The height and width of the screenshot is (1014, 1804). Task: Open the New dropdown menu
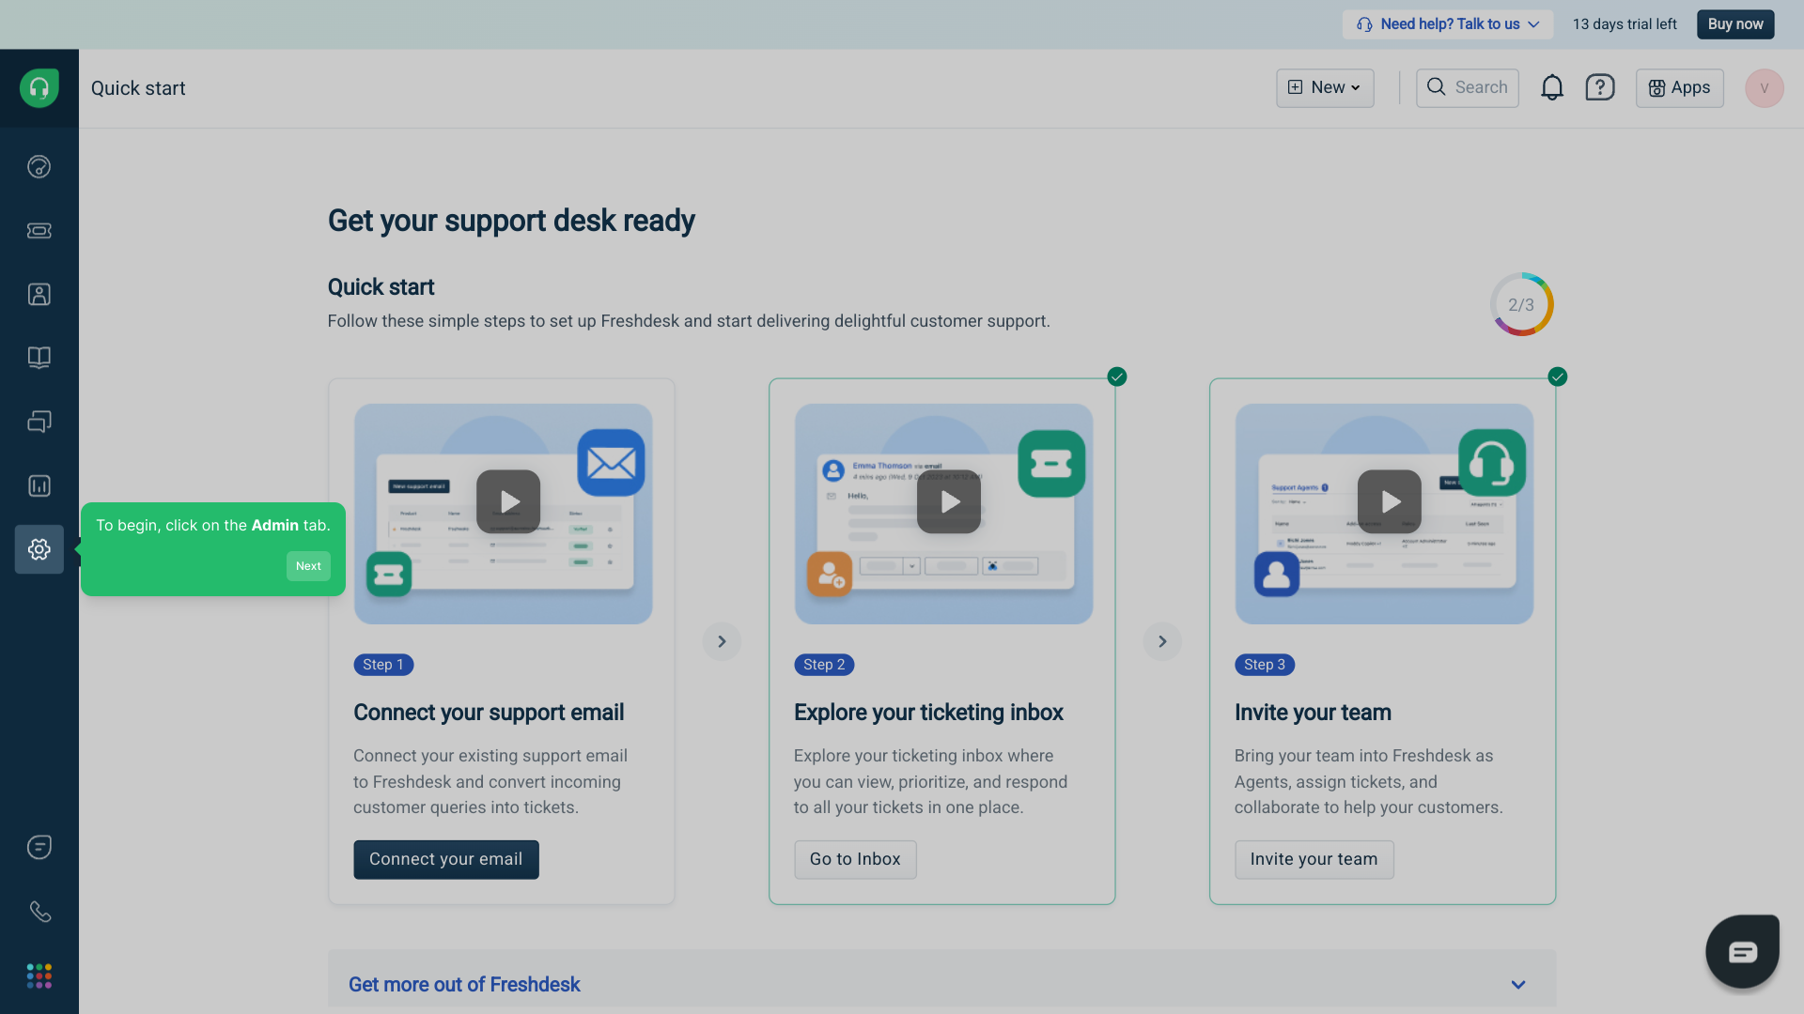[x=1324, y=87]
